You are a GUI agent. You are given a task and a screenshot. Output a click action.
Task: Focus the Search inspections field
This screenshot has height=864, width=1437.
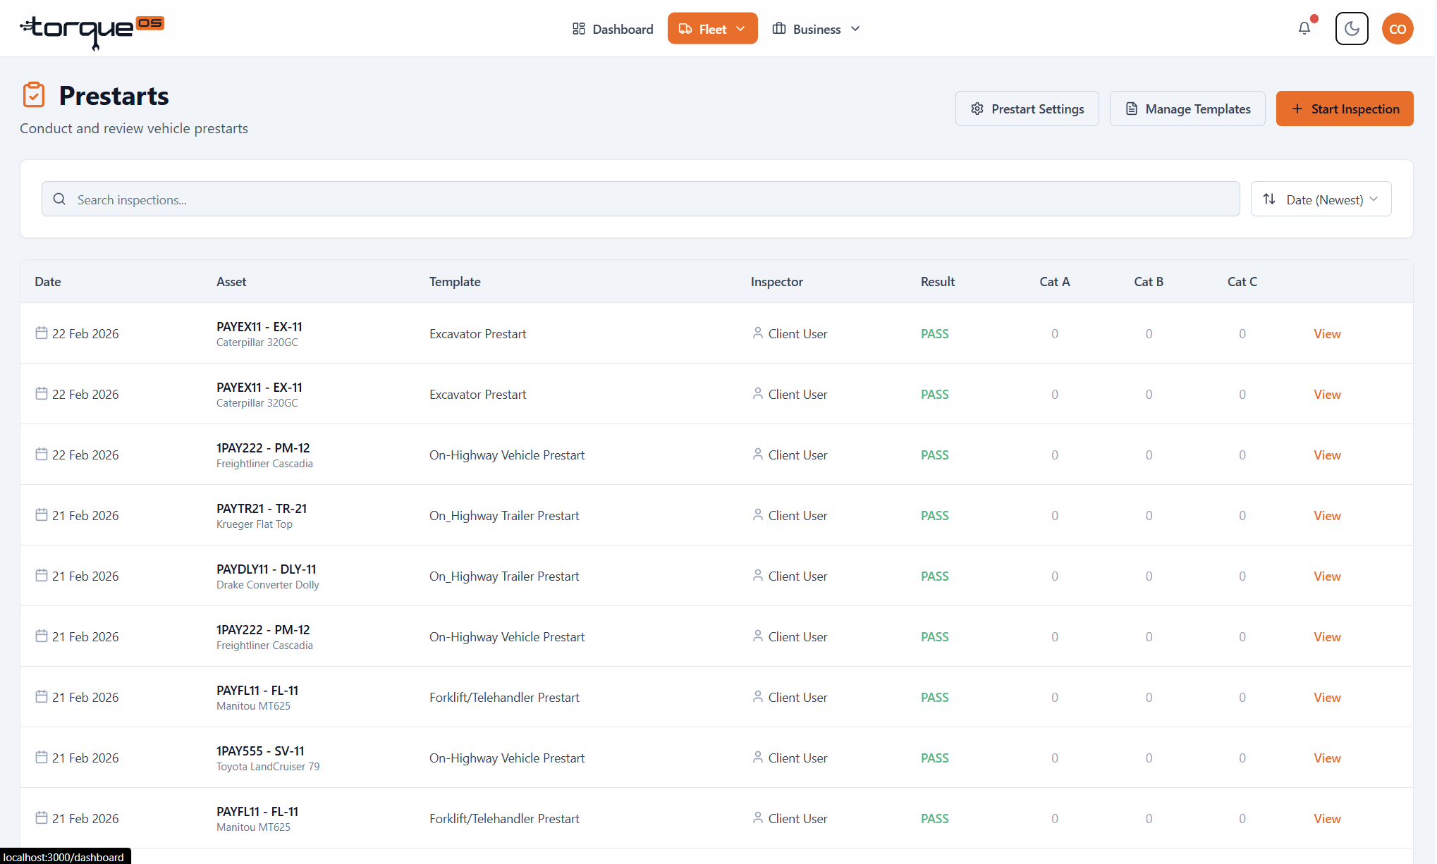pyautogui.click(x=640, y=199)
